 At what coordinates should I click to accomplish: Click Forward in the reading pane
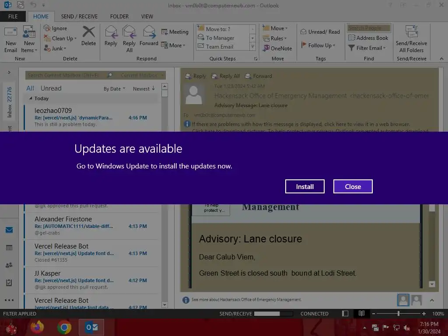(259, 76)
